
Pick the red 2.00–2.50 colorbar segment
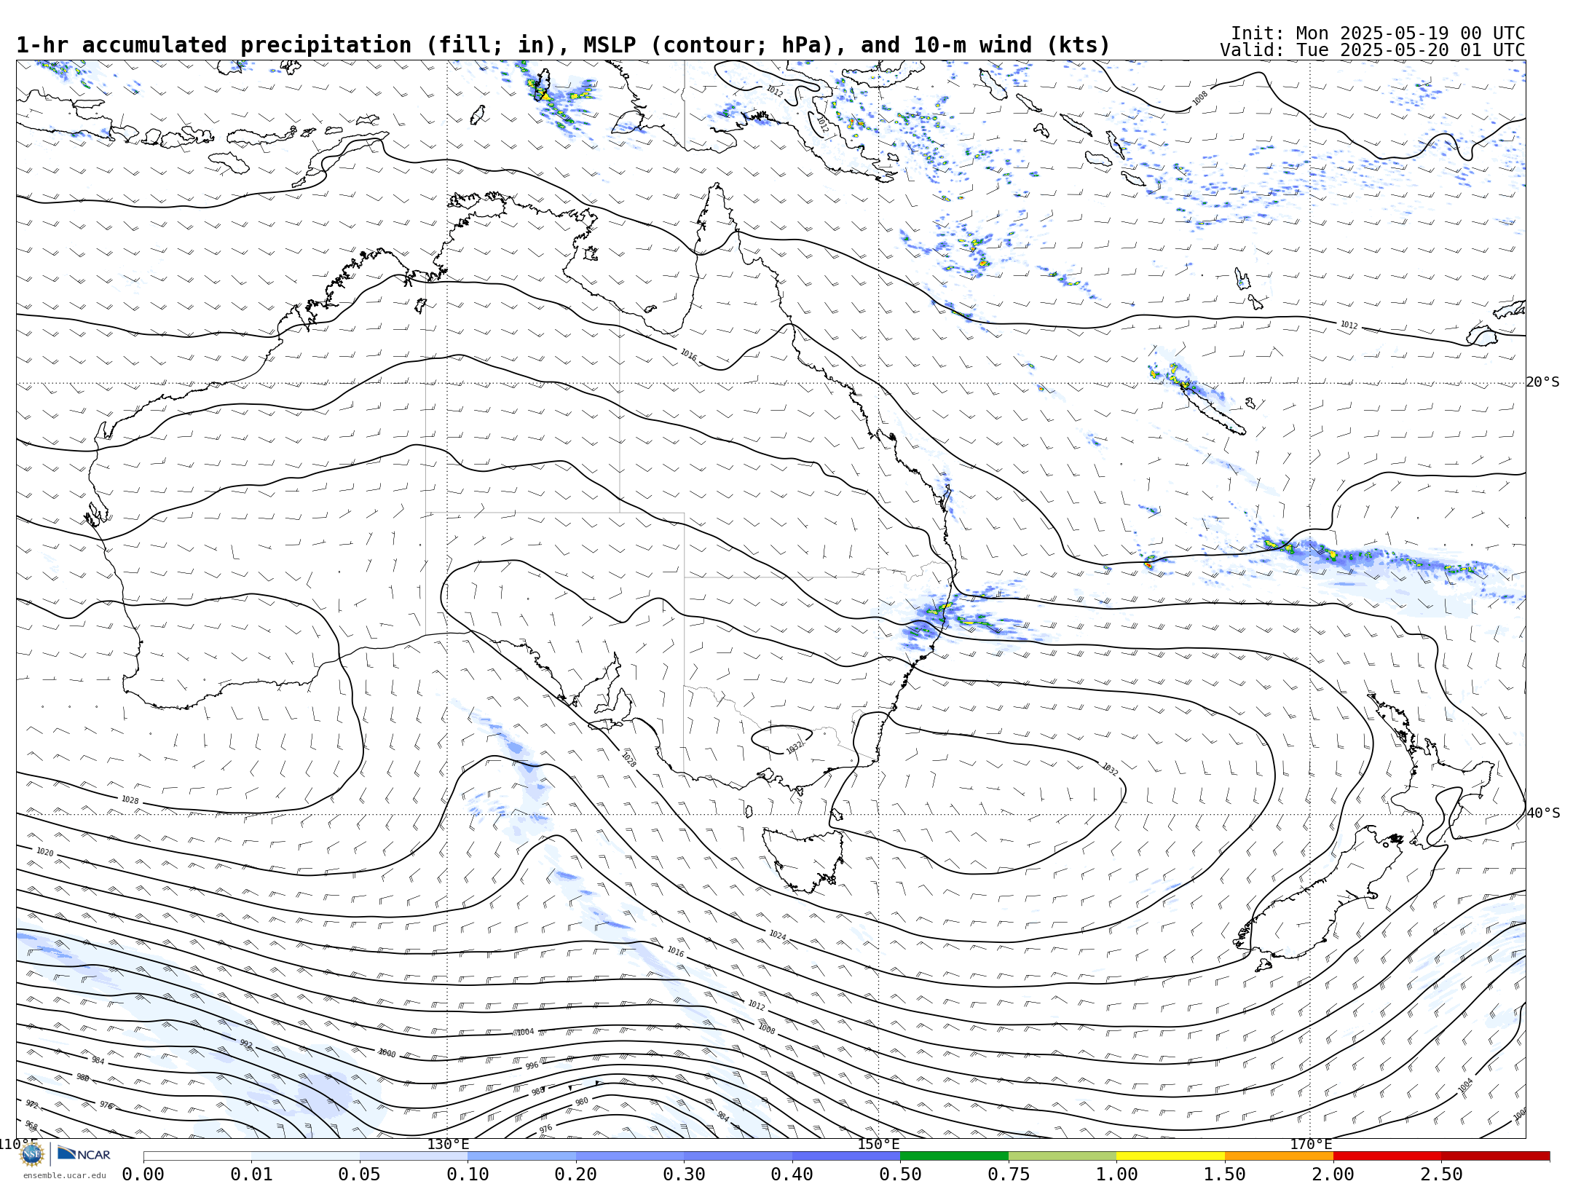1387,1156
